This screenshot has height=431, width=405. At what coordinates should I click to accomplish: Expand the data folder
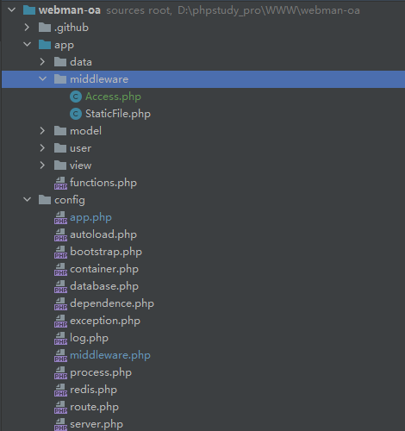(42, 62)
